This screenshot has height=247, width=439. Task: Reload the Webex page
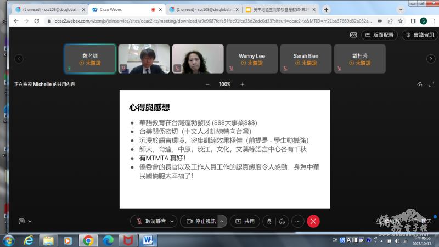tap(37, 21)
